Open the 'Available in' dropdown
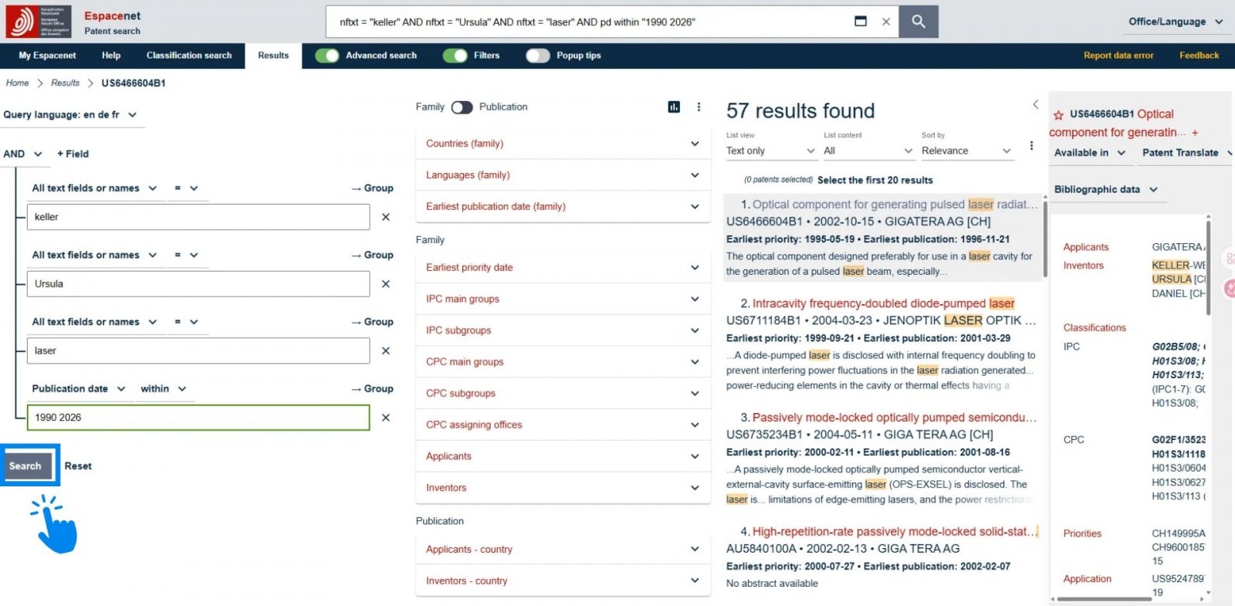Image resolution: width=1235 pixels, height=606 pixels. click(x=1090, y=153)
